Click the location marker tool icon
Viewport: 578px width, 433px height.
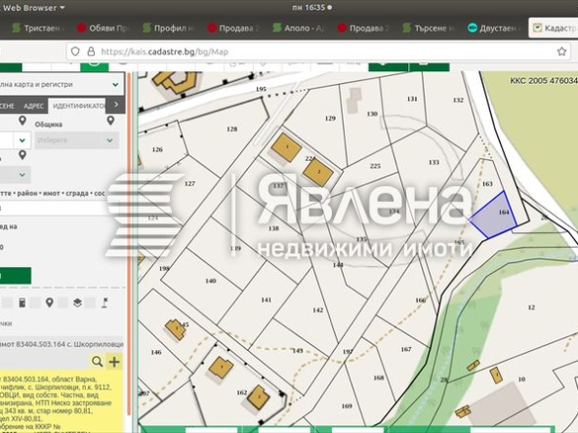click(50, 302)
